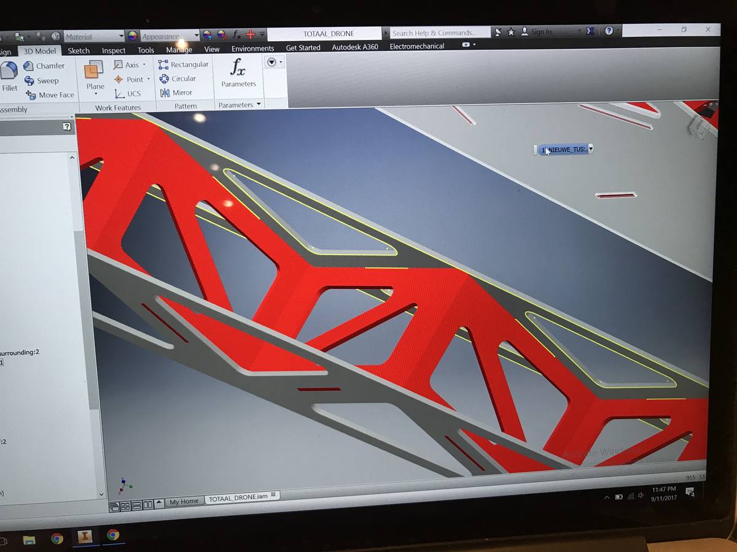Open the 3D Model ribbon tab
This screenshot has width=737, height=552.
click(39, 51)
